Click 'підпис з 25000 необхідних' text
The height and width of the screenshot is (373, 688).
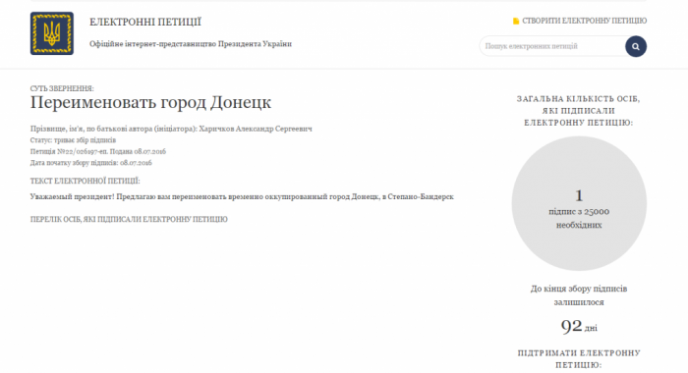[x=579, y=218]
